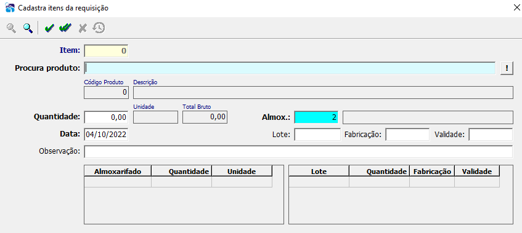Select first empty row under Almoxarifado
The height and width of the screenshot is (233, 522).
[x=178, y=182]
